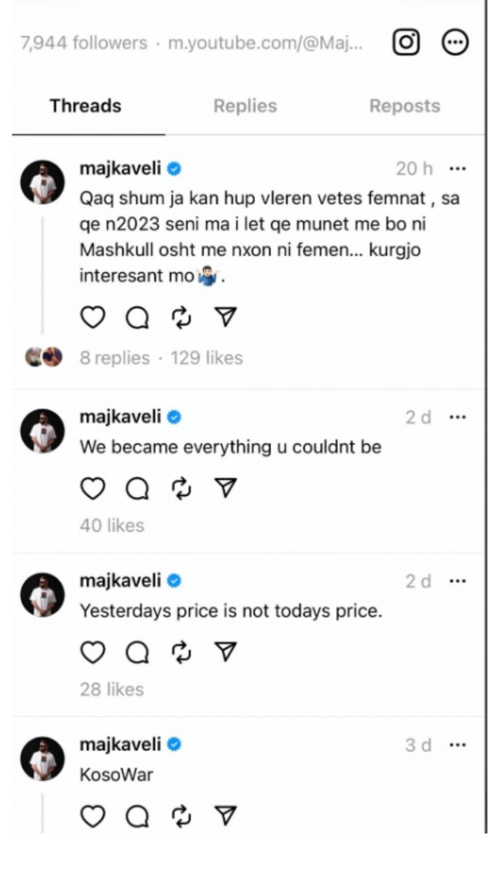Comment on the 'KosoWar' thread

point(137,816)
